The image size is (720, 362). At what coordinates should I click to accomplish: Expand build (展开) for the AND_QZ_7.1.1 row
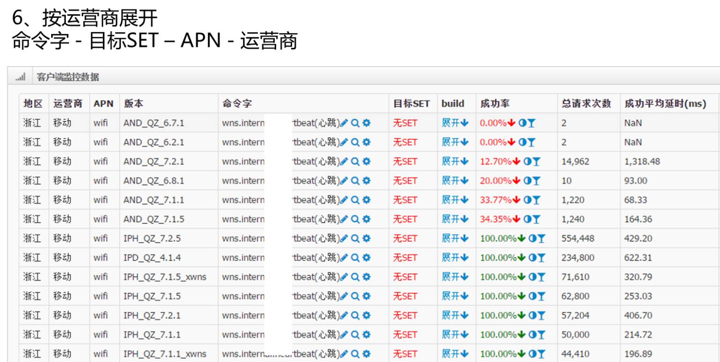(x=455, y=200)
